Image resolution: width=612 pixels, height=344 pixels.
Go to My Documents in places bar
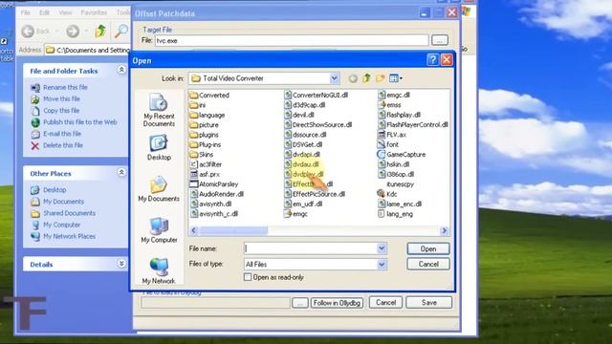click(x=159, y=189)
